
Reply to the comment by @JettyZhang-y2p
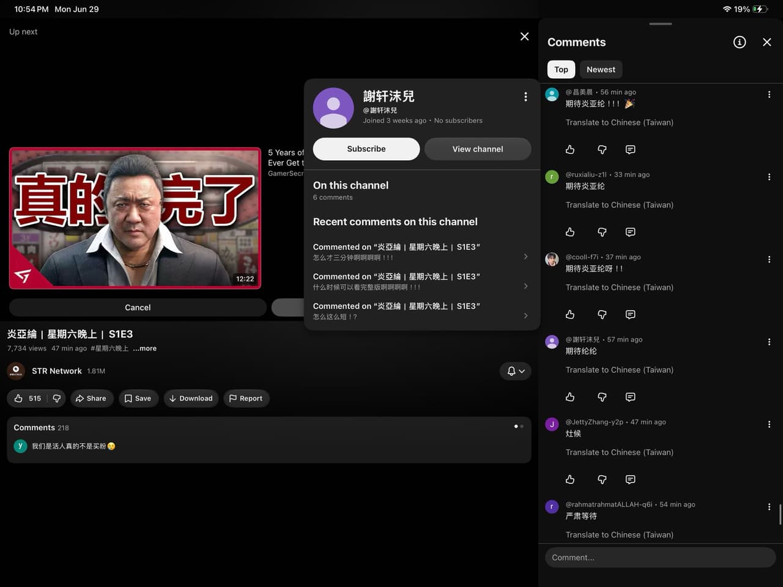point(631,479)
